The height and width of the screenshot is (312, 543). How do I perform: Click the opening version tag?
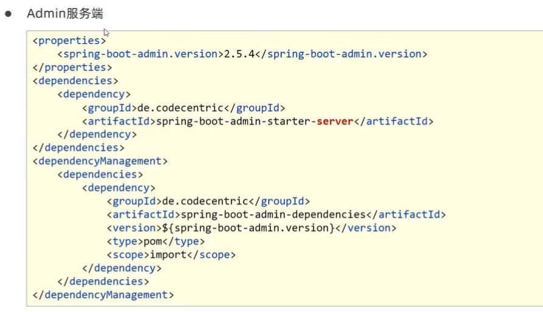click(134, 228)
